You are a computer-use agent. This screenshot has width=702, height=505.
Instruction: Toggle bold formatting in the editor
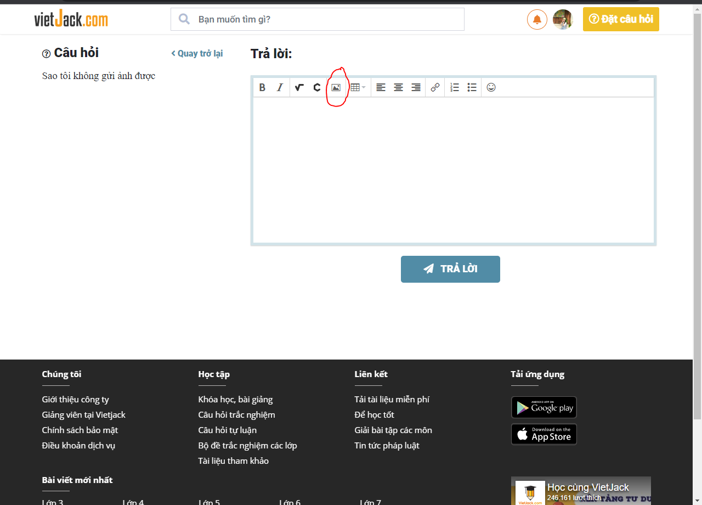click(x=262, y=87)
